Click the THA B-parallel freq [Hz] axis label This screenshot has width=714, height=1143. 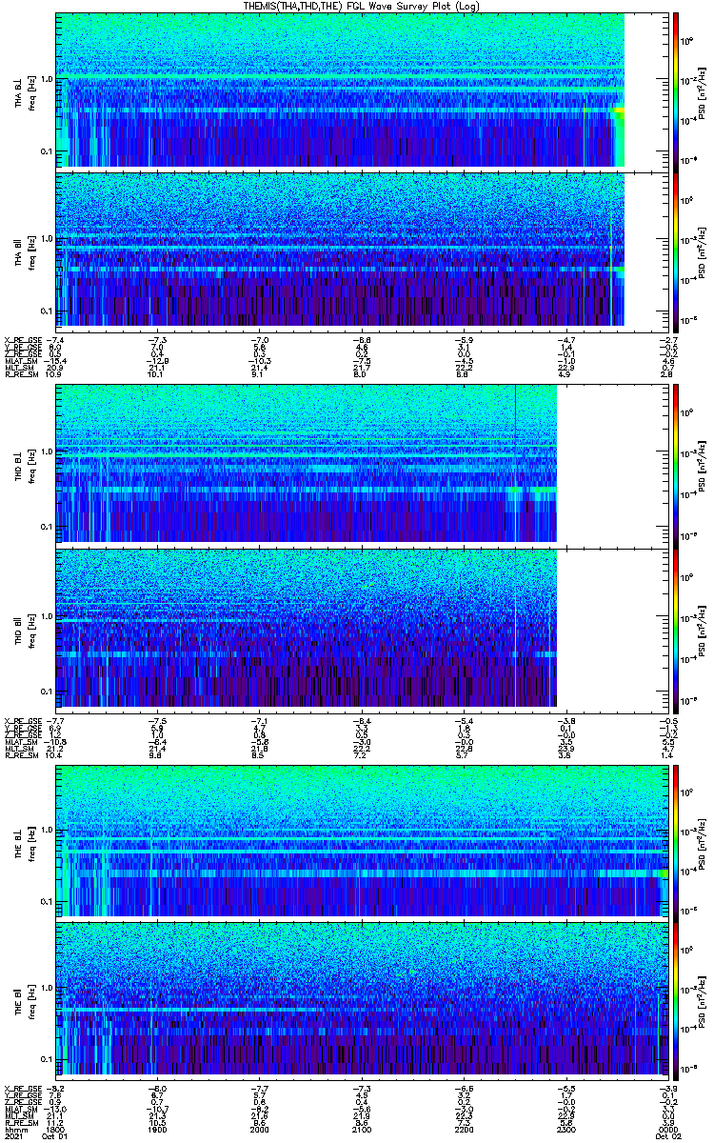click(x=31, y=252)
